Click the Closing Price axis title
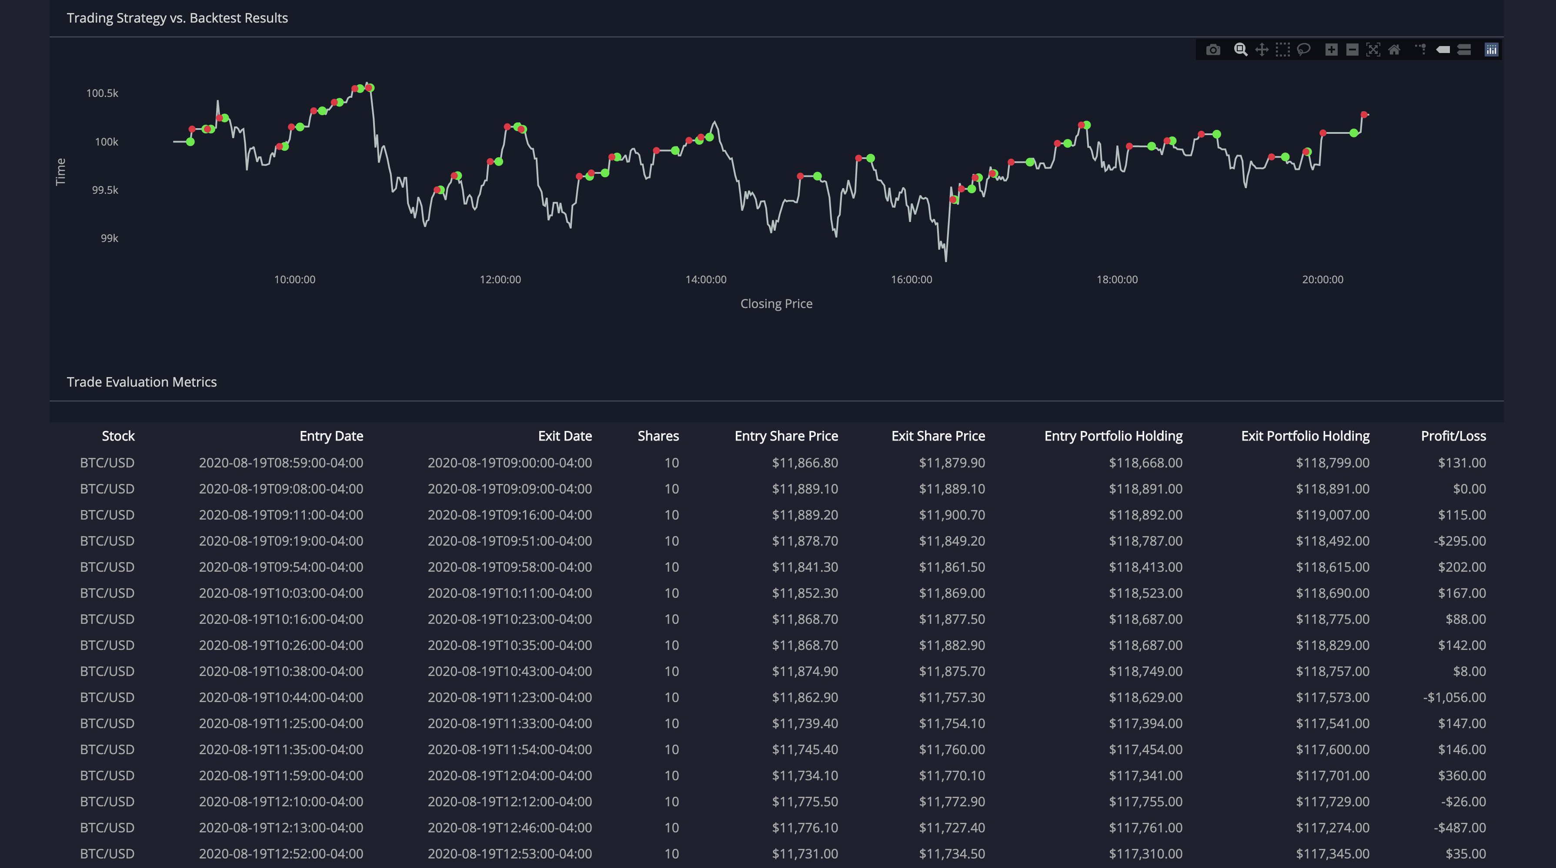Viewport: 1556px width, 868px height. click(x=776, y=304)
